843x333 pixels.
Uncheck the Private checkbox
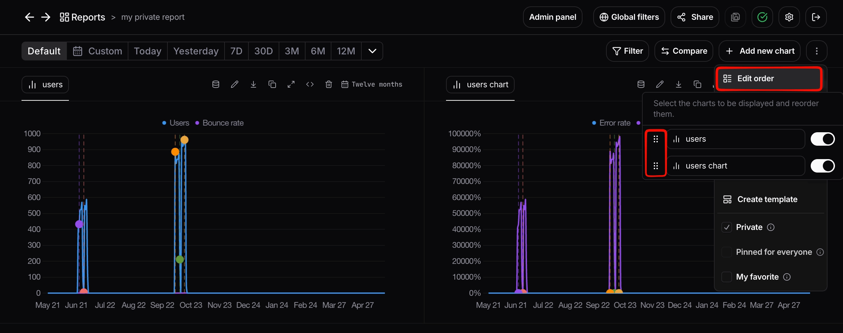[727, 227]
